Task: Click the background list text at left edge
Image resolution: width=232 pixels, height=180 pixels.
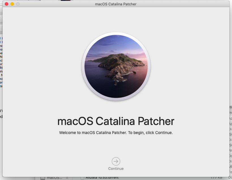Action: [1, 56]
